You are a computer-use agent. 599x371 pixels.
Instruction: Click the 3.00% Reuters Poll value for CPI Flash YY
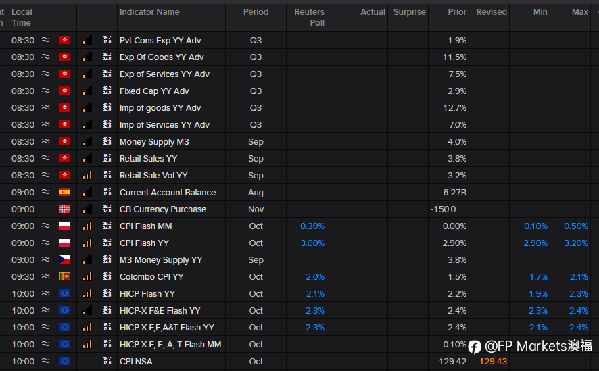pos(312,243)
